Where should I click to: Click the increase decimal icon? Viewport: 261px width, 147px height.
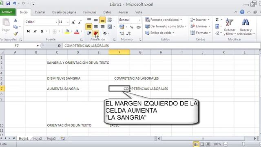[122, 33]
